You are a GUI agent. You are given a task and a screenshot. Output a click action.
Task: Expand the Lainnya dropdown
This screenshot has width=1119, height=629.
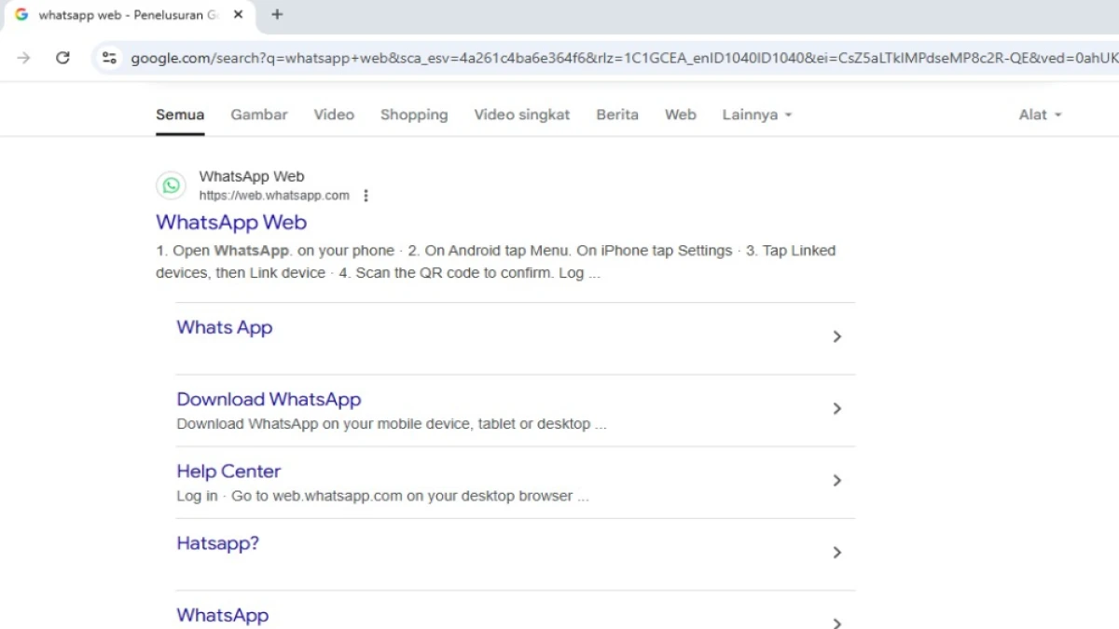tap(757, 115)
